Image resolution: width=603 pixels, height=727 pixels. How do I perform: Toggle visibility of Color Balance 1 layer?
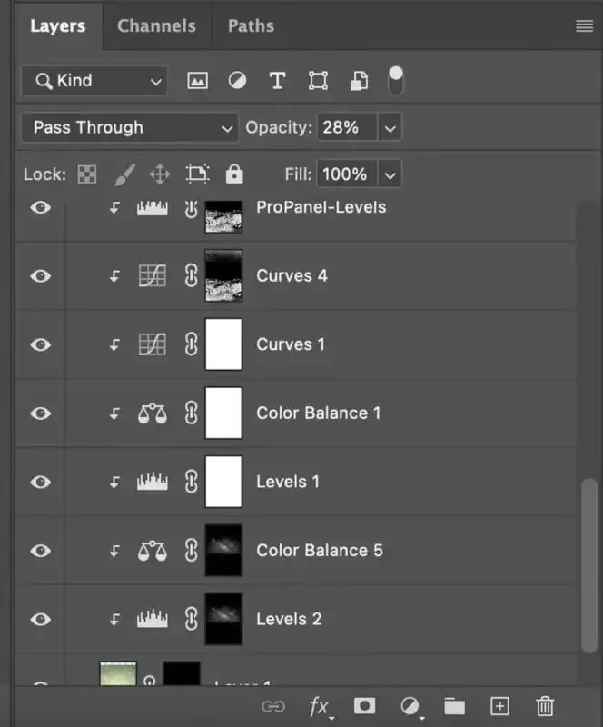[x=40, y=413]
